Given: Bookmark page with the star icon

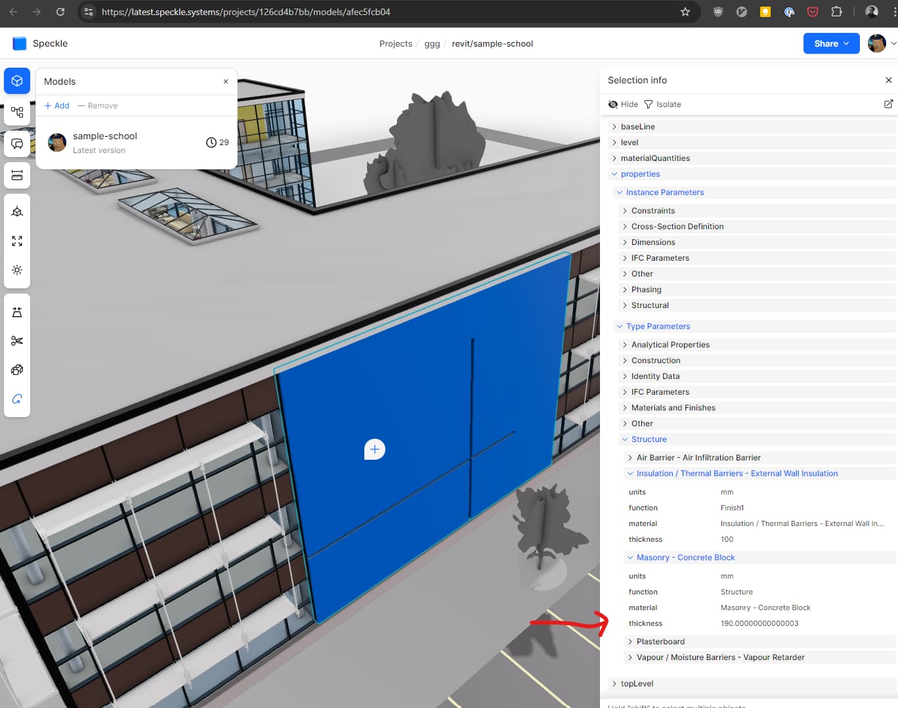Looking at the screenshot, I should point(685,12).
